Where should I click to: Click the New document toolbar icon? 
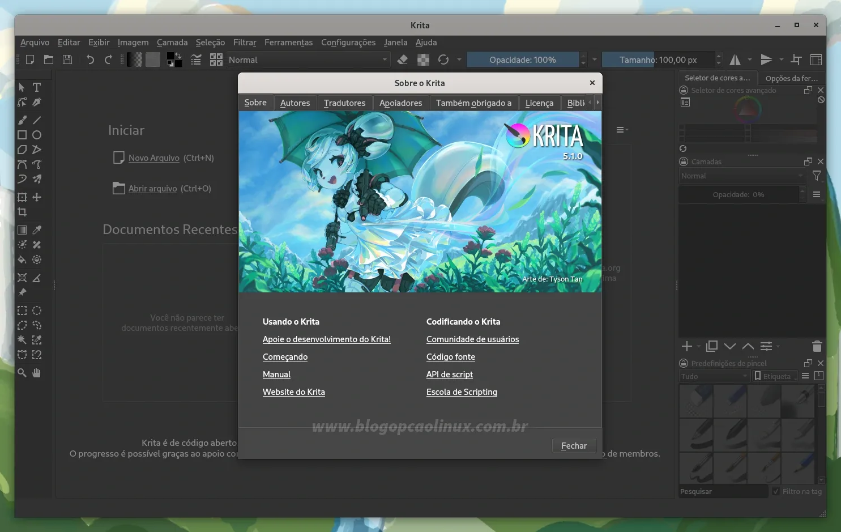[30, 59]
